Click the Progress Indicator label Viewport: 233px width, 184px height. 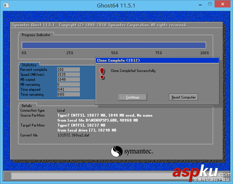(x=36, y=35)
